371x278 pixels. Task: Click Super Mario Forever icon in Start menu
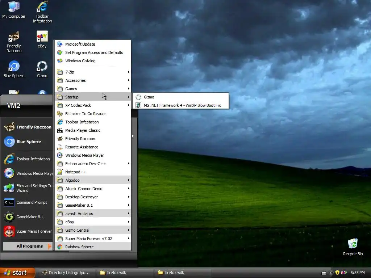[9, 231]
